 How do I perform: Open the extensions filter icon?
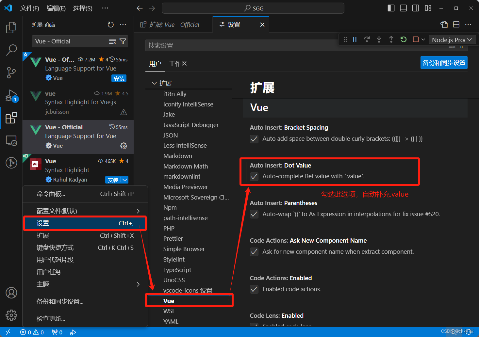[x=123, y=41]
